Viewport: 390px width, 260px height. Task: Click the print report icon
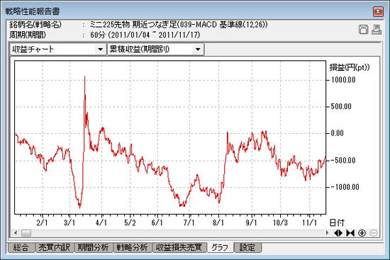(x=377, y=29)
